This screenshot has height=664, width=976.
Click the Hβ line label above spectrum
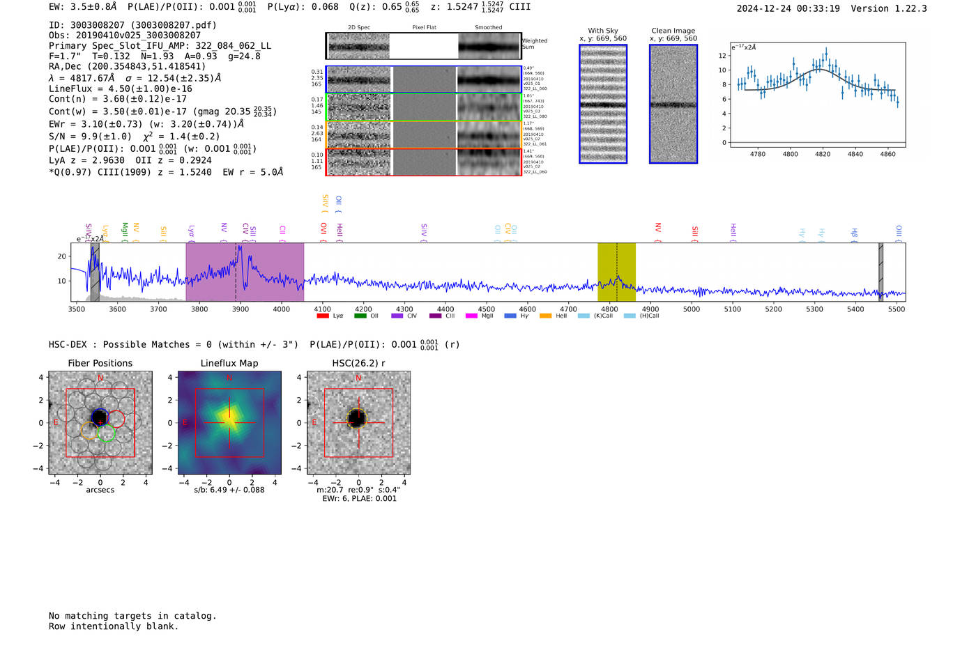[x=854, y=233]
